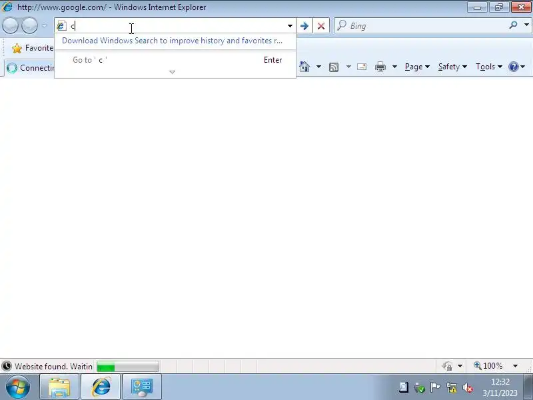Open the Windows Start button
This screenshot has height=400, width=533.
[18, 387]
